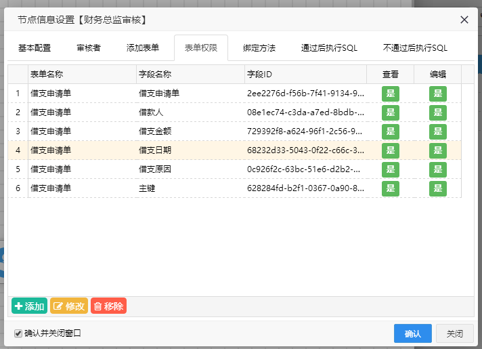Open the 审核者 tab
The width and height of the screenshot is (482, 349).
pyautogui.click(x=89, y=48)
